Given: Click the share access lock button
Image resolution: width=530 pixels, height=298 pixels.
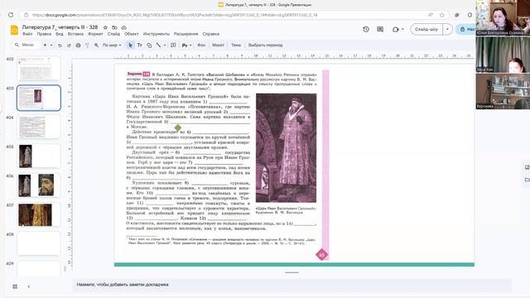Looking at the screenshot, I should coord(465,30).
